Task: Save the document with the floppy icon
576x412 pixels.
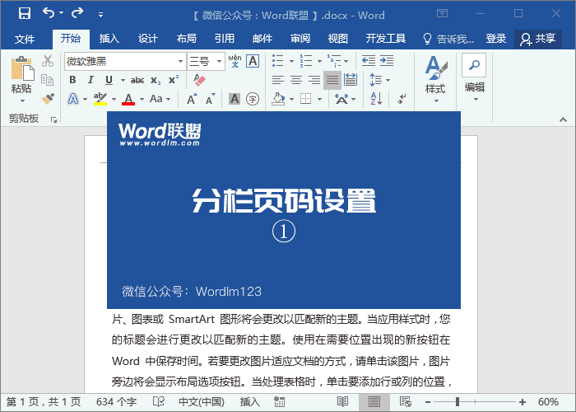Action: (x=25, y=13)
